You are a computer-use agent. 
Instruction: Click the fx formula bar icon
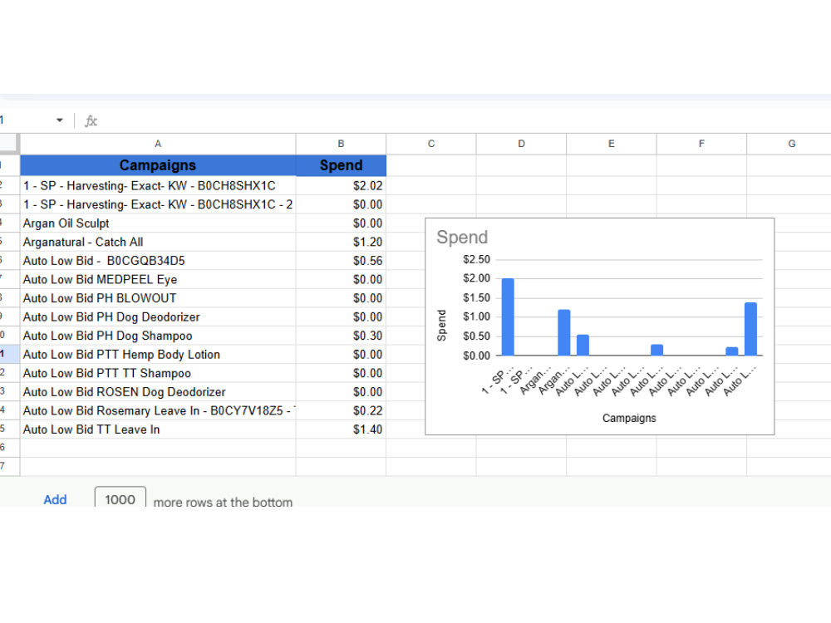(x=91, y=120)
